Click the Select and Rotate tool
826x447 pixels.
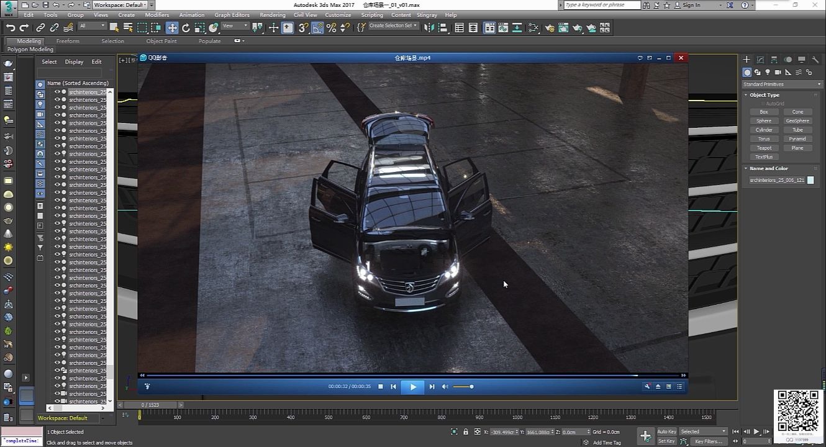pyautogui.click(x=186, y=28)
